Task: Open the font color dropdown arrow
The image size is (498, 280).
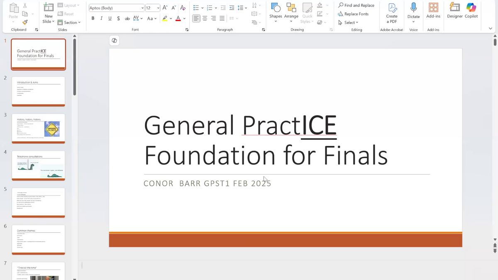Action: (x=184, y=19)
